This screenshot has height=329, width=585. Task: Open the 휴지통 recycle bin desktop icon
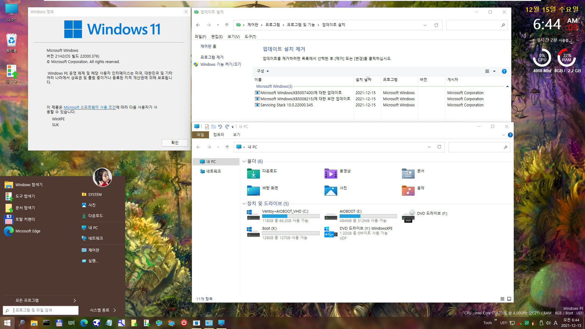[12, 43]
